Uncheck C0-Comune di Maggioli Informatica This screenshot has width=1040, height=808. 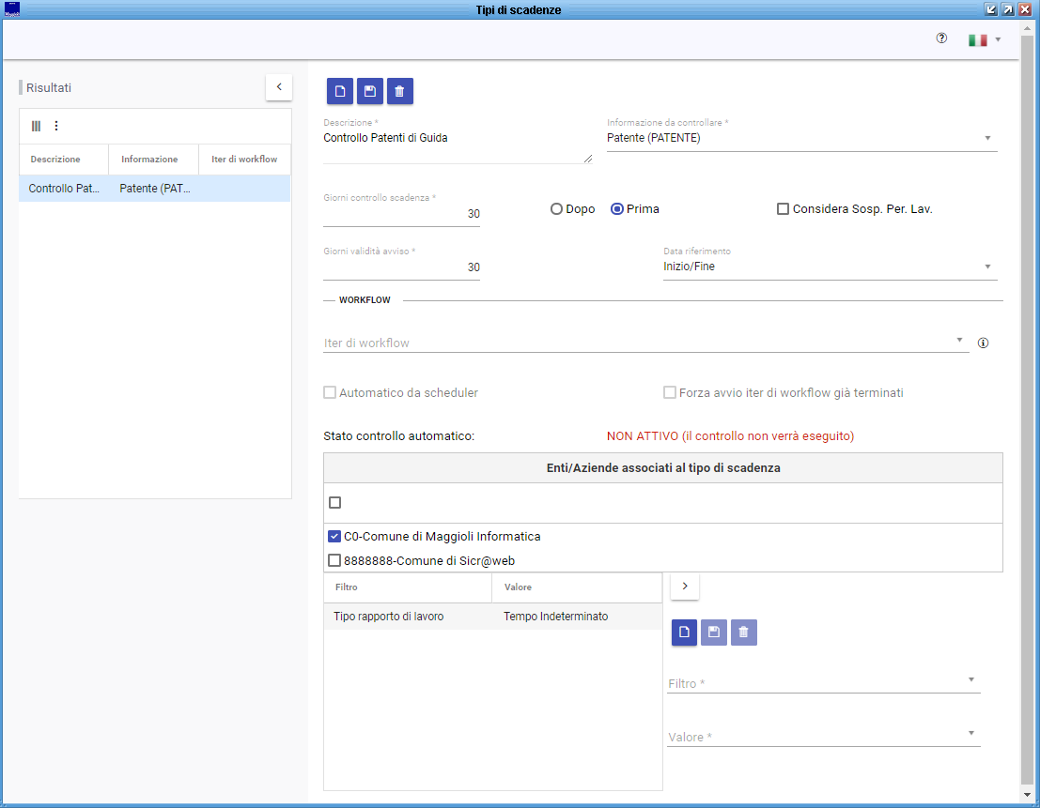click(x=334, y=537)
